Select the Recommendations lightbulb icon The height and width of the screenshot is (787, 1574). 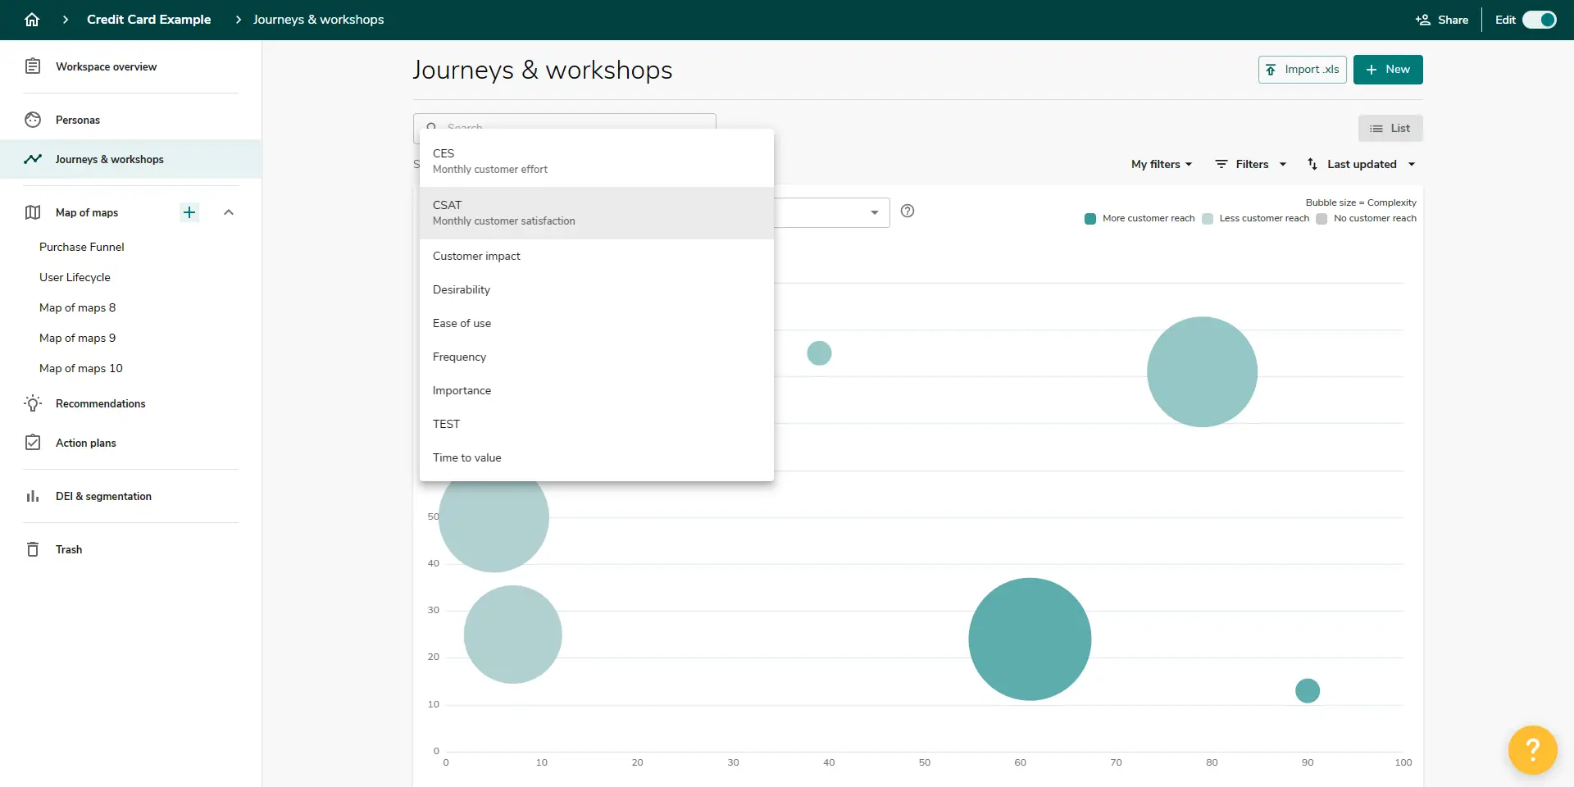coord(32,403)
